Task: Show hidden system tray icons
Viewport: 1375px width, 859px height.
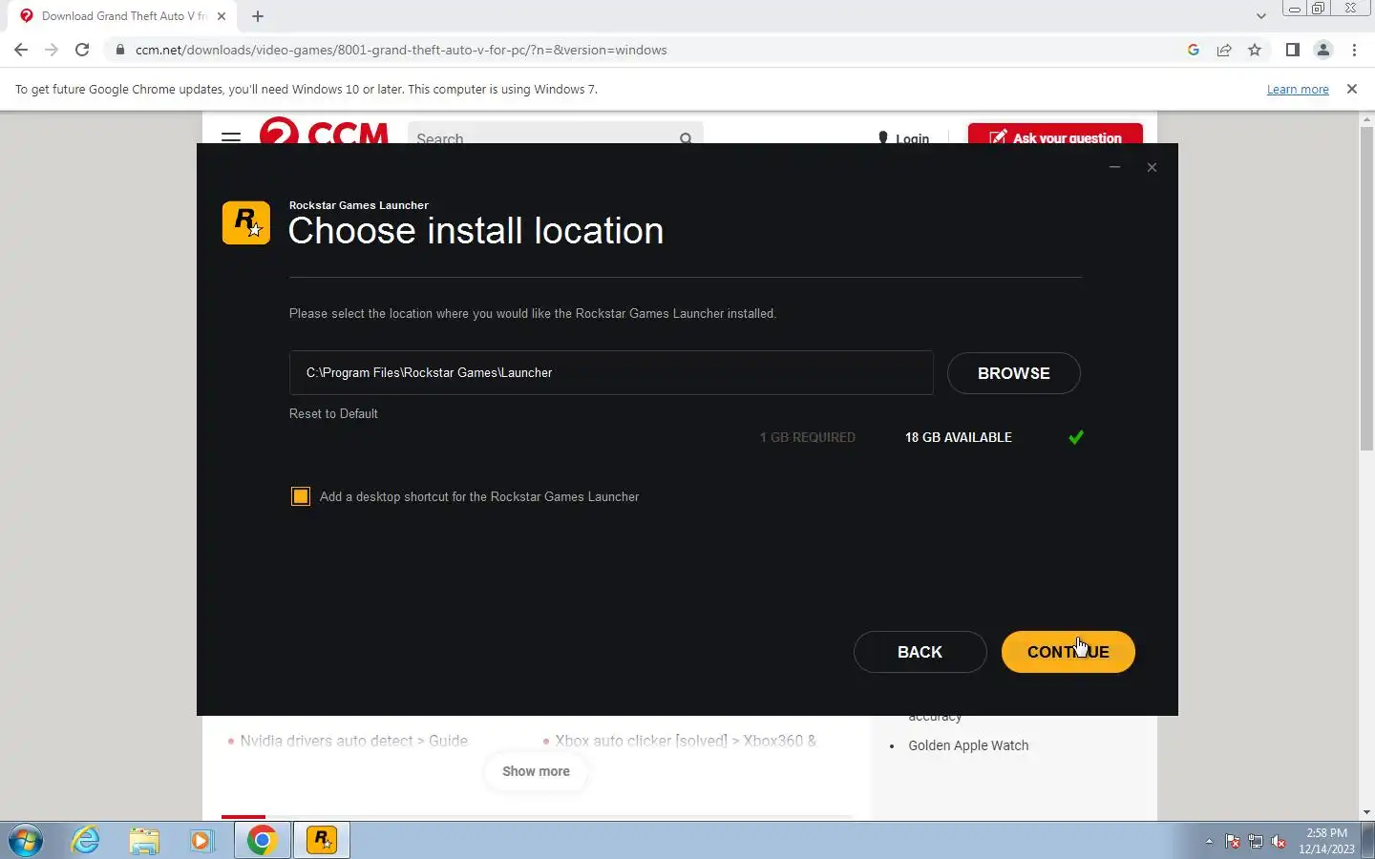Action: click(1209, 842)
